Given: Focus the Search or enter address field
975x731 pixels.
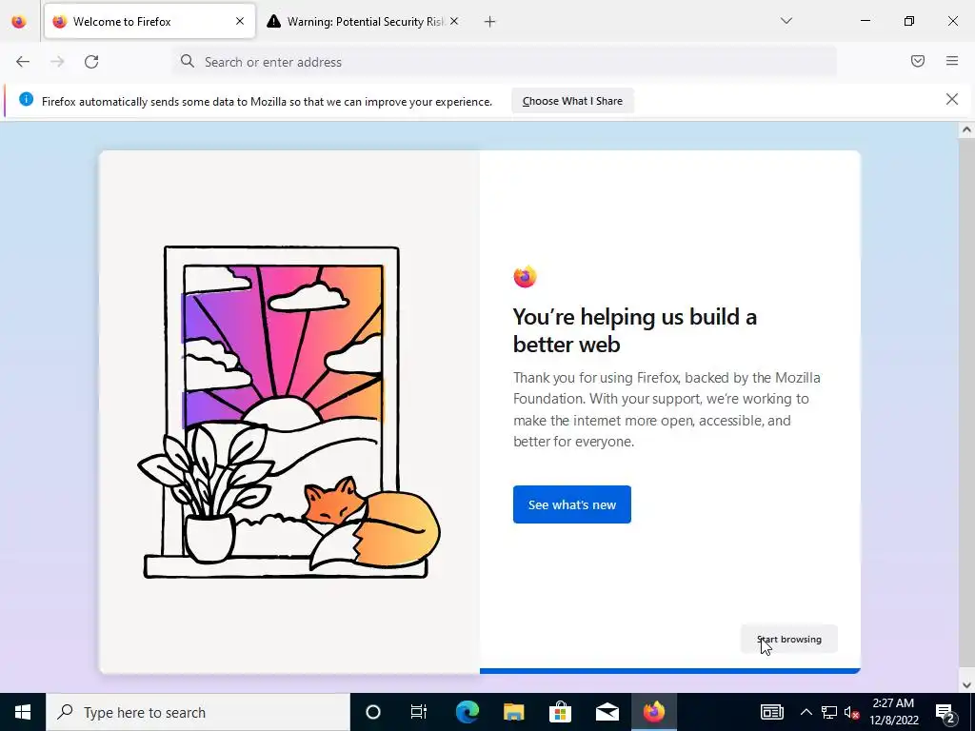Looking at the screenshot, I should pos(505,62).
